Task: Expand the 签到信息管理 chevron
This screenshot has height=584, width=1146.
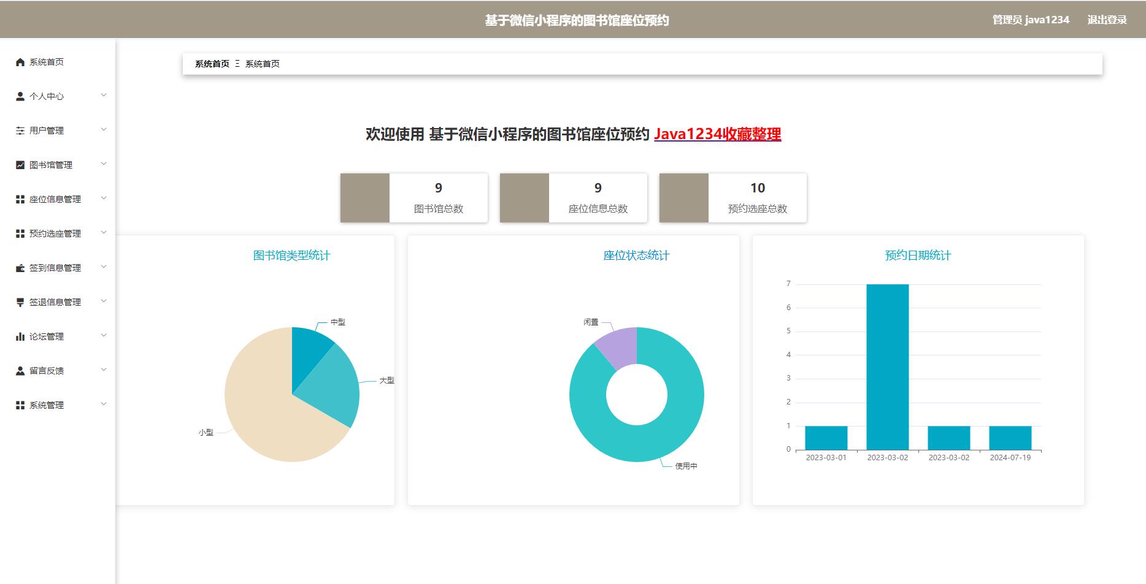Action: (x=104, y=267)
